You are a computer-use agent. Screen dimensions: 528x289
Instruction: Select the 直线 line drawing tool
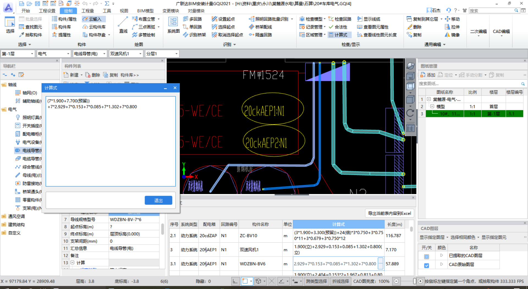click(x=123, y=25)
